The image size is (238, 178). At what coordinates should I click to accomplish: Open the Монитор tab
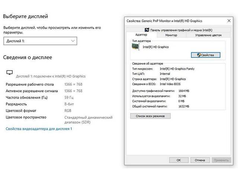click(x=171, y=35)
